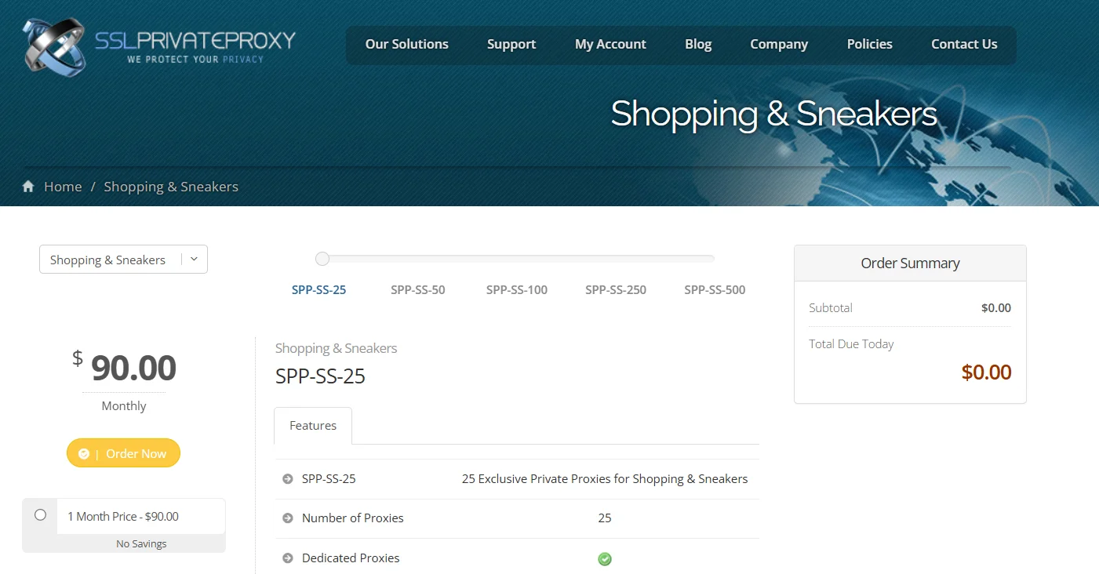Follow the Shopping & Sneakers breadcrumb link
This screenshot has width=1099, height=574.
click(171, 187)
